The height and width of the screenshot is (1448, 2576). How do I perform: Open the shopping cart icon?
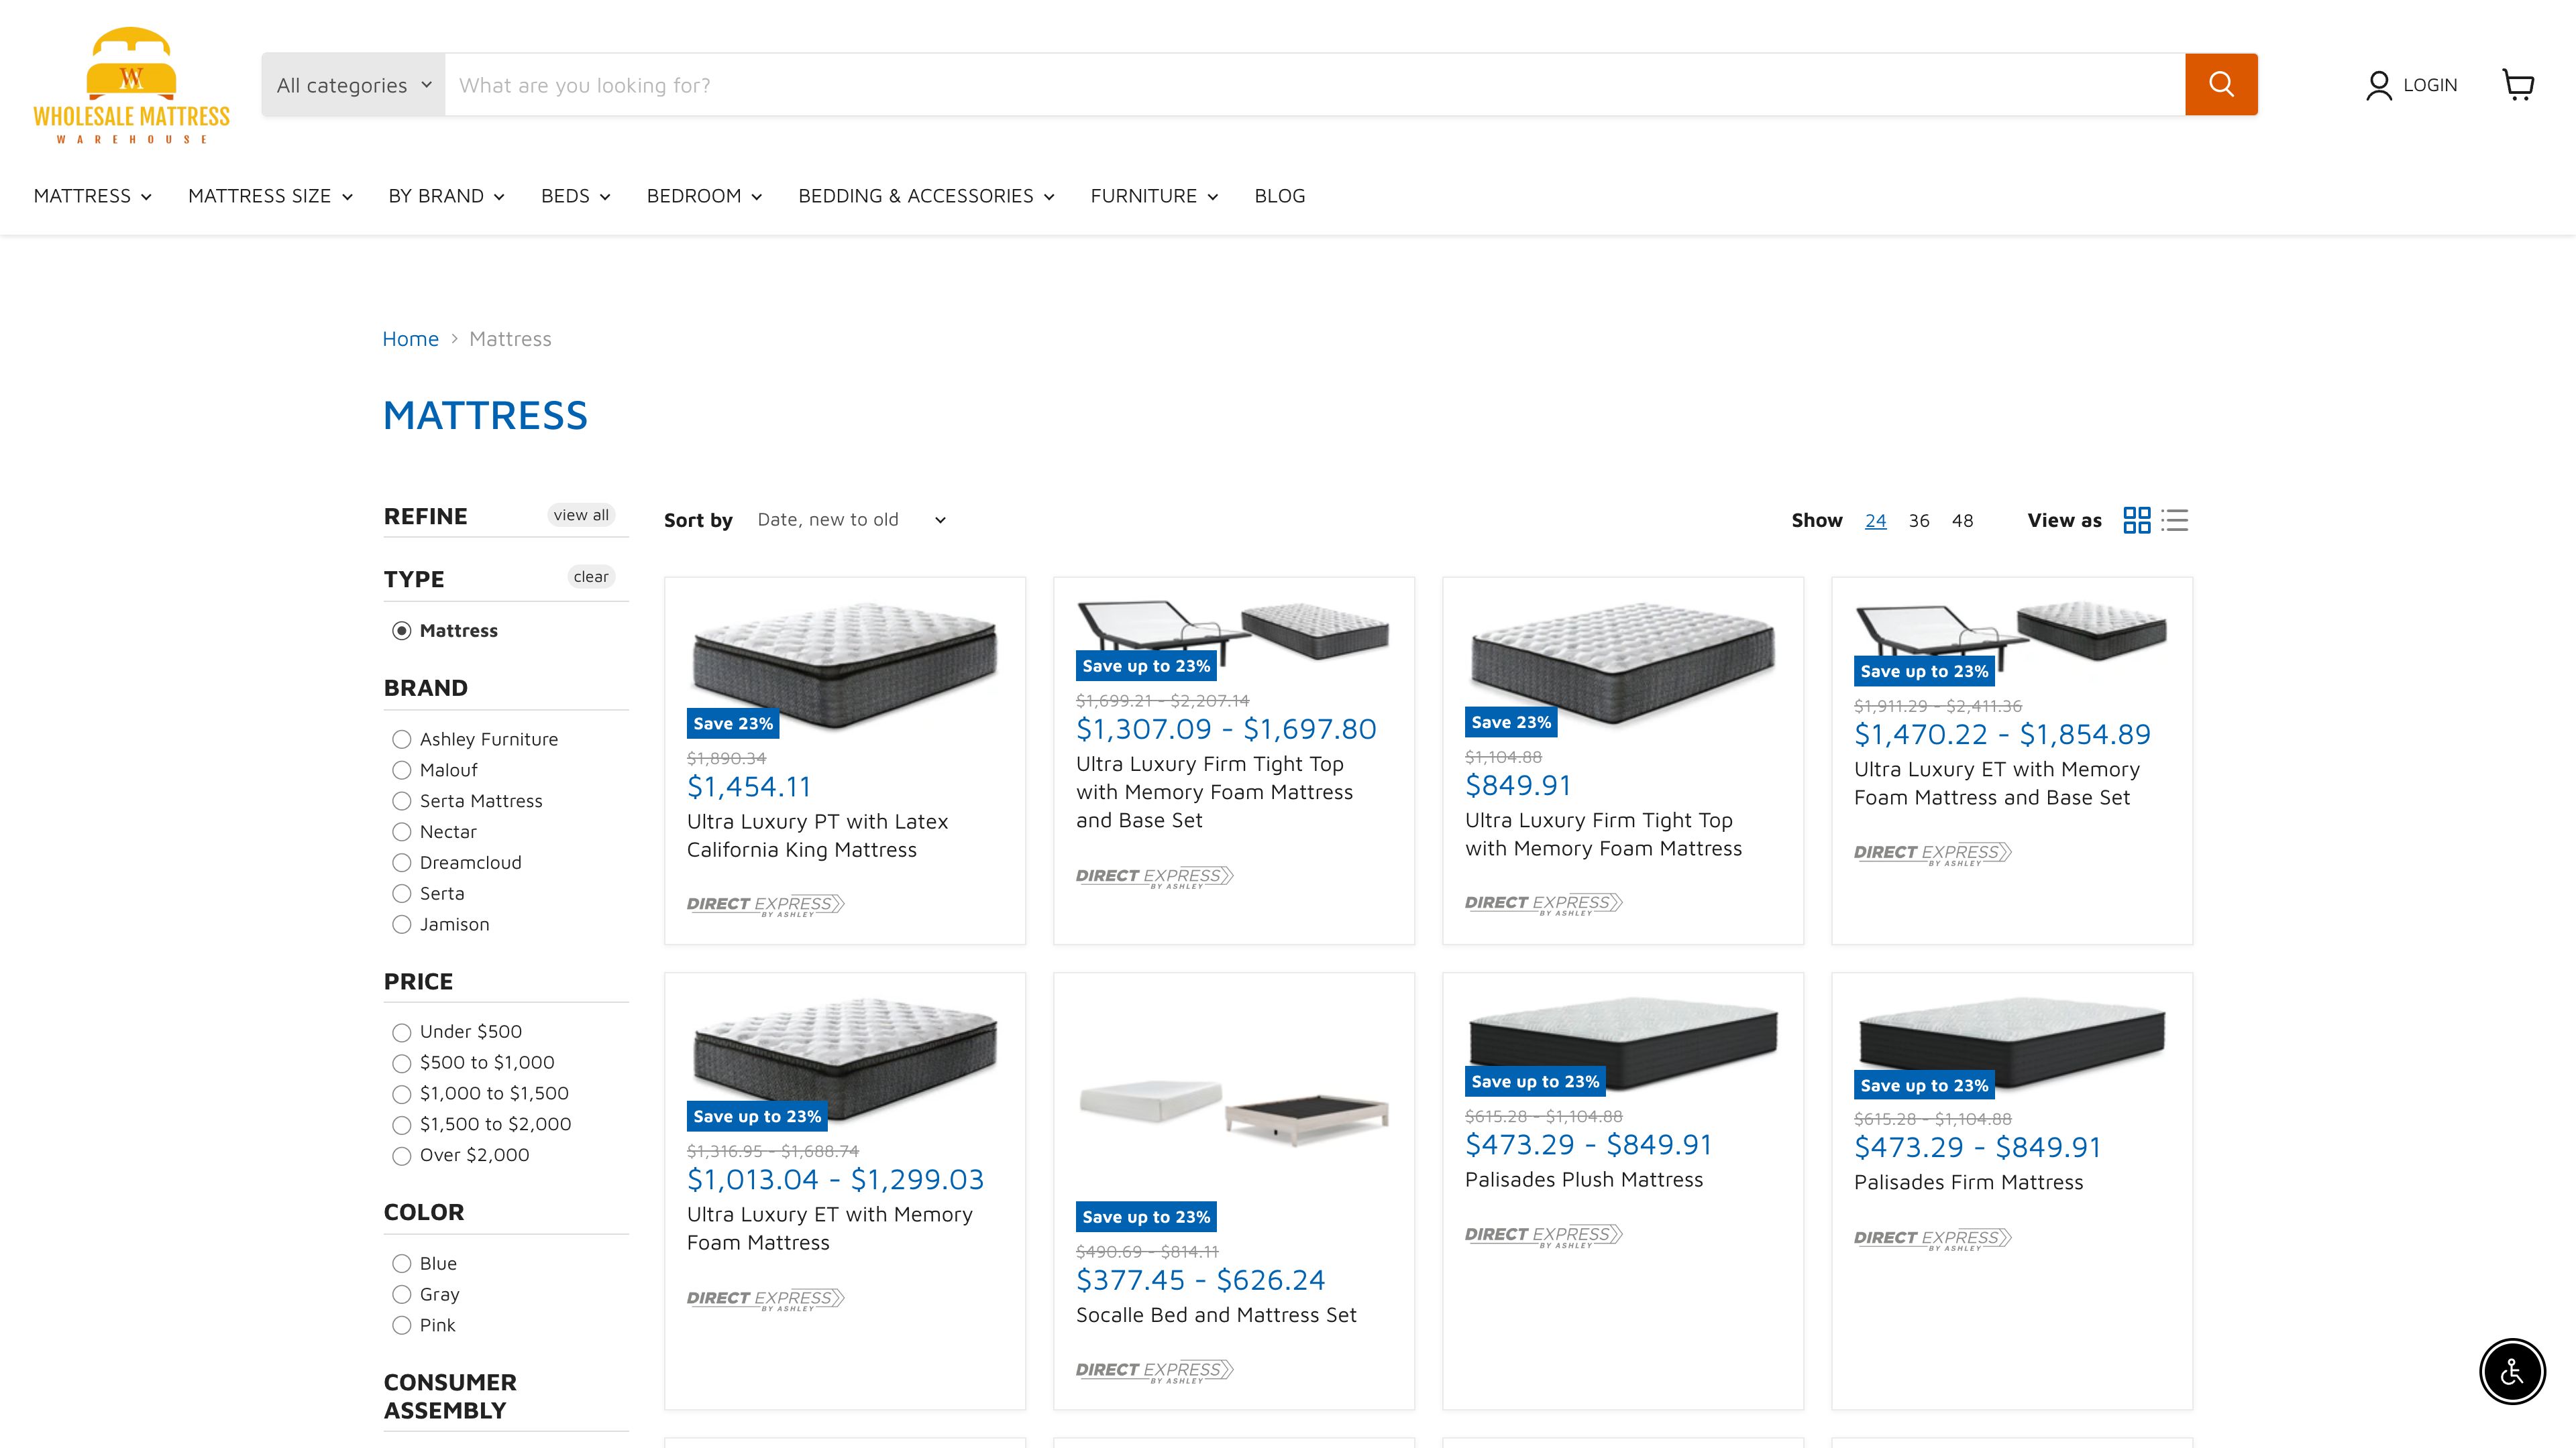[x=2518, y=85]
